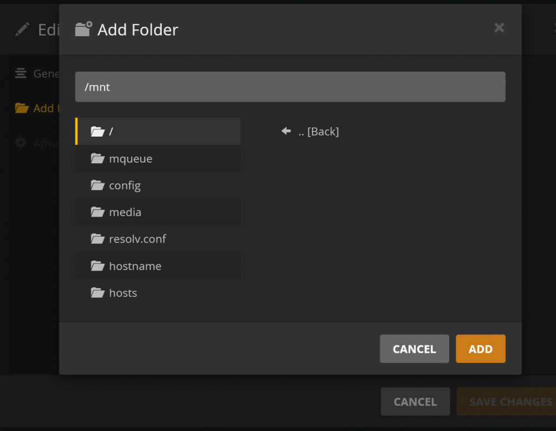The height and width of the screenshot is (431, 556).
Task: Click the yellow folder icon in sidebar
Action: tap(22, 108)
